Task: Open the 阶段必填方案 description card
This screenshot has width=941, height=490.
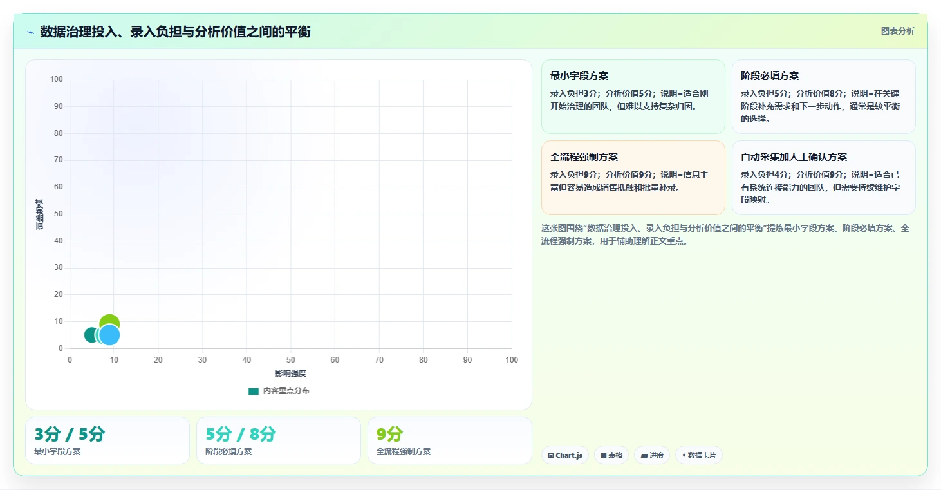Action: (824, 97)
